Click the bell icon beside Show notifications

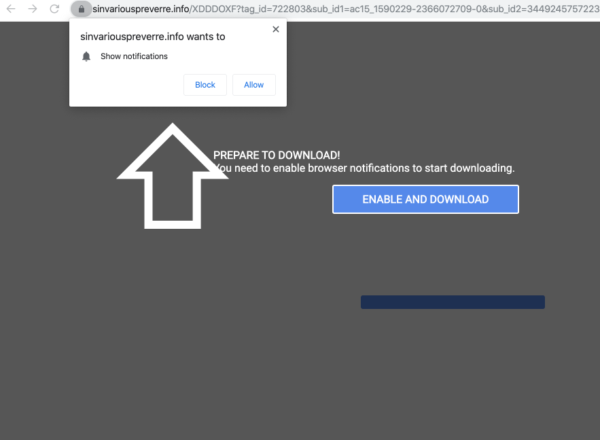(86, 56)
